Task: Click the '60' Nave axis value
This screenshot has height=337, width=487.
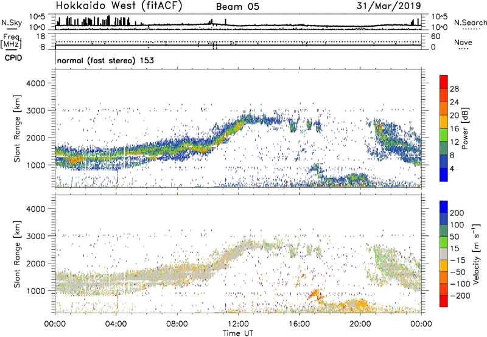Action: [435, 36]
